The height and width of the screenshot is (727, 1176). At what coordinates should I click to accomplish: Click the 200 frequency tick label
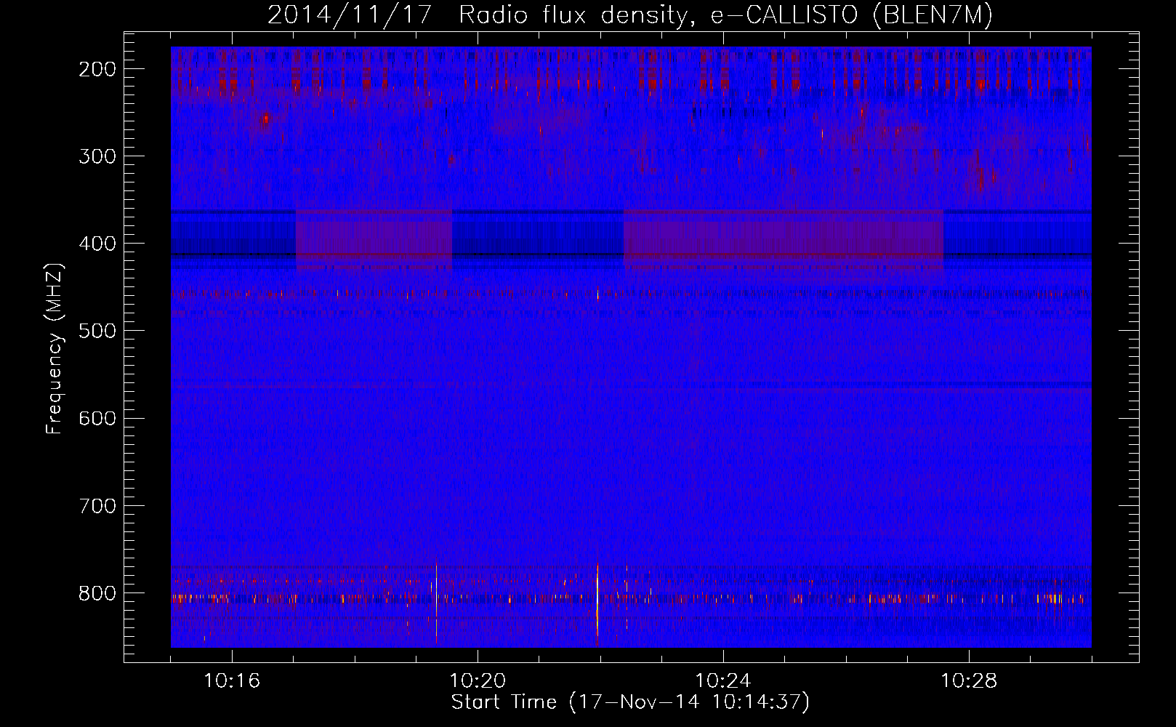(x=97, y=69)
